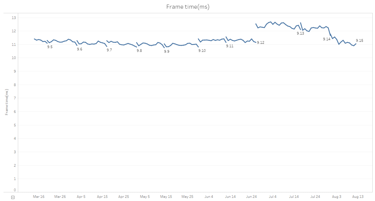
Task: Select the 9.5 version label
Action: (50, 47)
